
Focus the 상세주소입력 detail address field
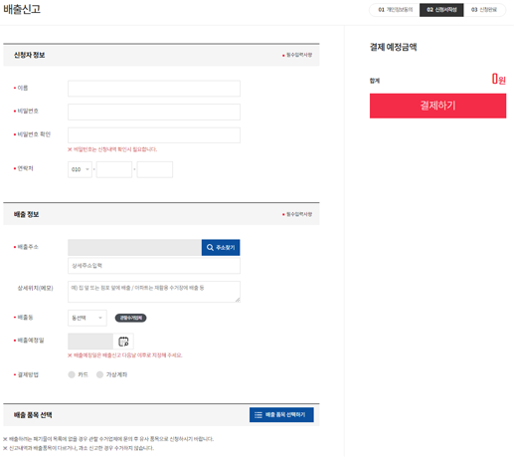[154, 266]
